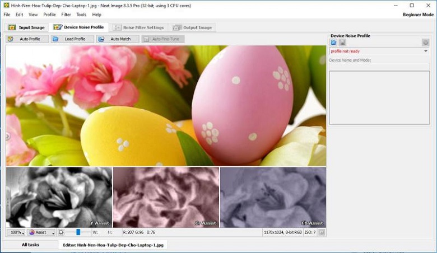
Task: Adjust the brightness slider handle
Action: [x=78, y=232]
